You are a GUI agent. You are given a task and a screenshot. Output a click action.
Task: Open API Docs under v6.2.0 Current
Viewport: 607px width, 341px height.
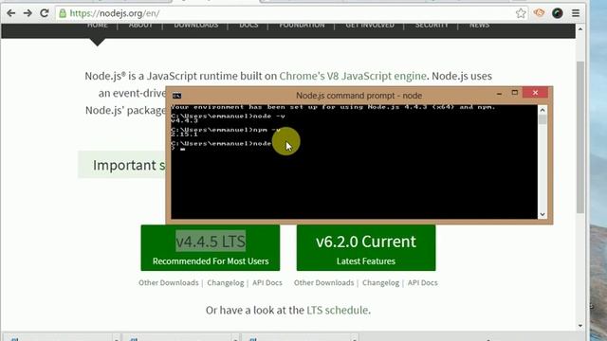coord(422,282)
